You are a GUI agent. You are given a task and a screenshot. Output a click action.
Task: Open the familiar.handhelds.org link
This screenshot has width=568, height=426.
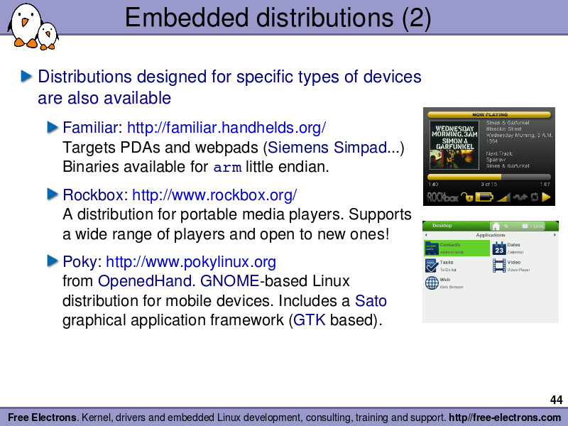click(226, 128)
